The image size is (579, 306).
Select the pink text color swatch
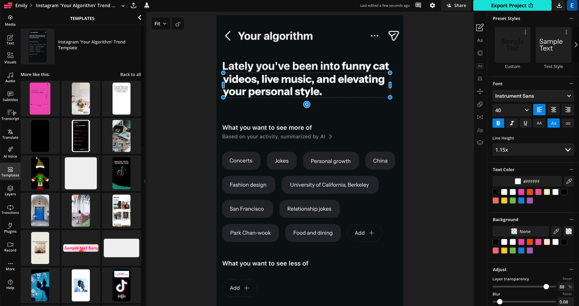click(521, 192)
